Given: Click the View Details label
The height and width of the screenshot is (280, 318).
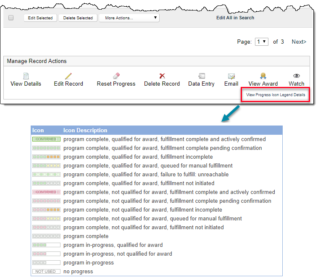Looking at the screenshot, I should [x=26, y=84].
